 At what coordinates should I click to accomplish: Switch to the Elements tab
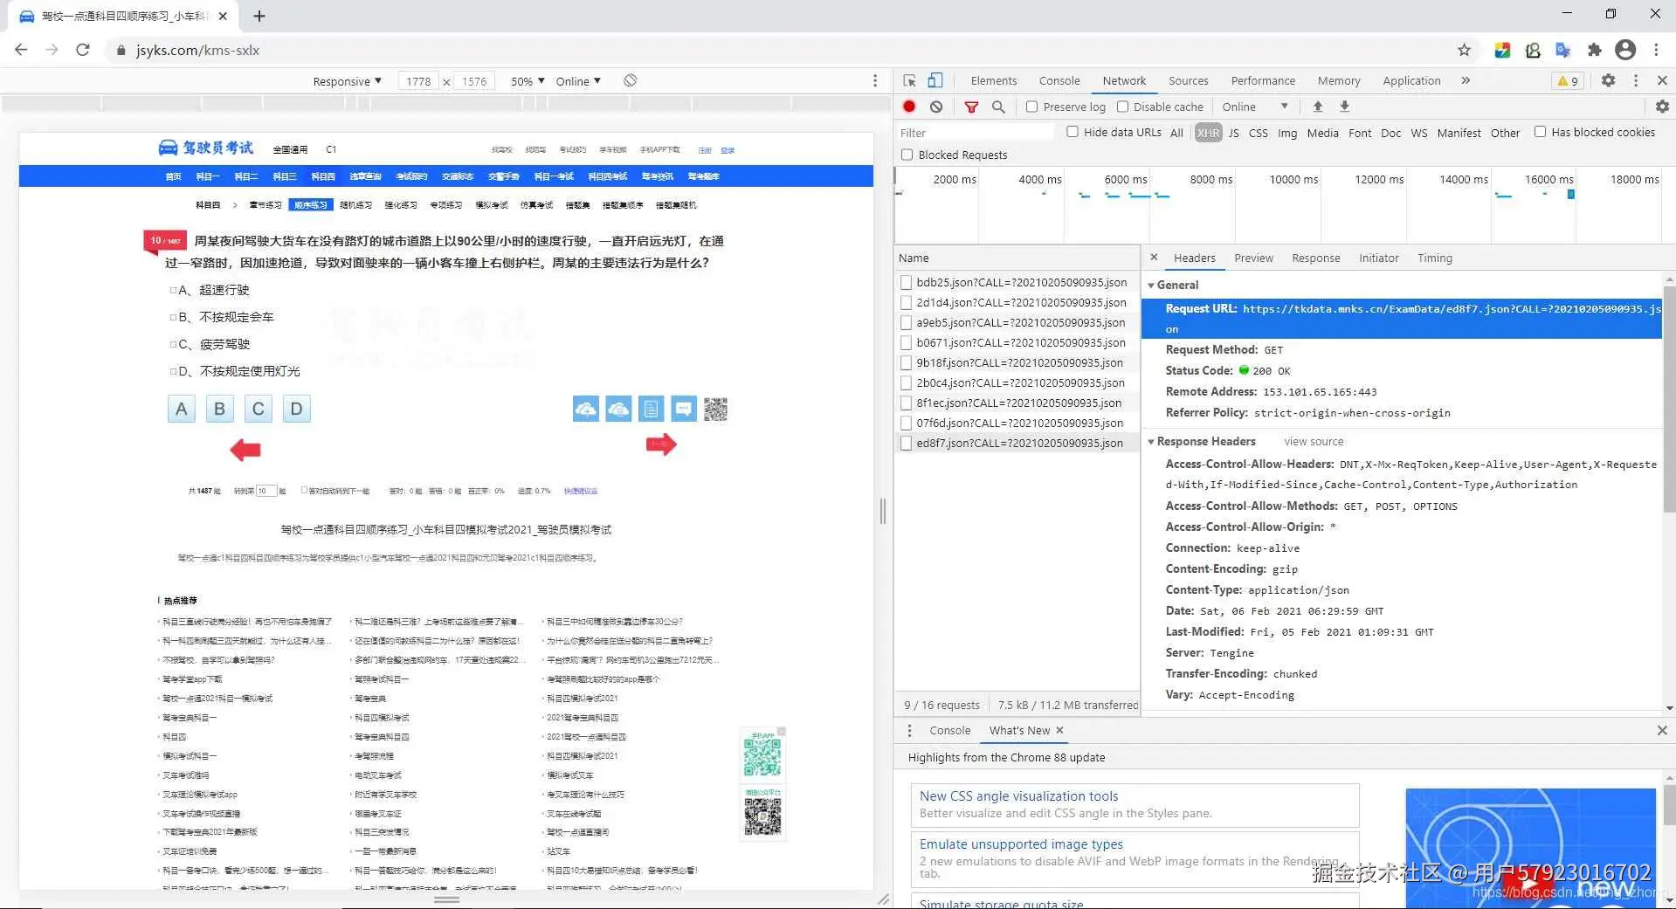pyautogui.click(x=994, y=80)
